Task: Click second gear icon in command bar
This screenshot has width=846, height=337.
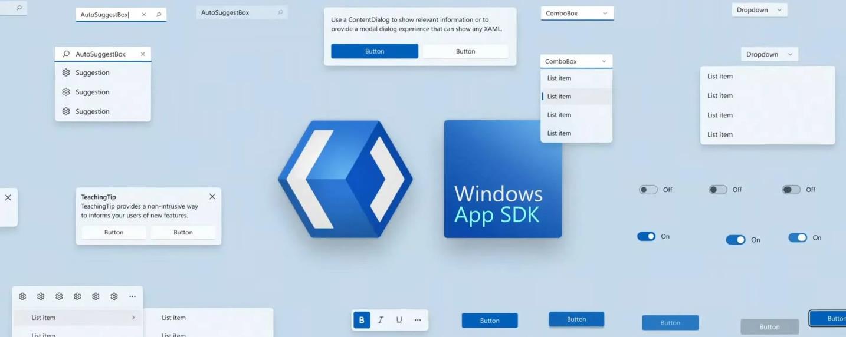Action: [x=41, y=296]
